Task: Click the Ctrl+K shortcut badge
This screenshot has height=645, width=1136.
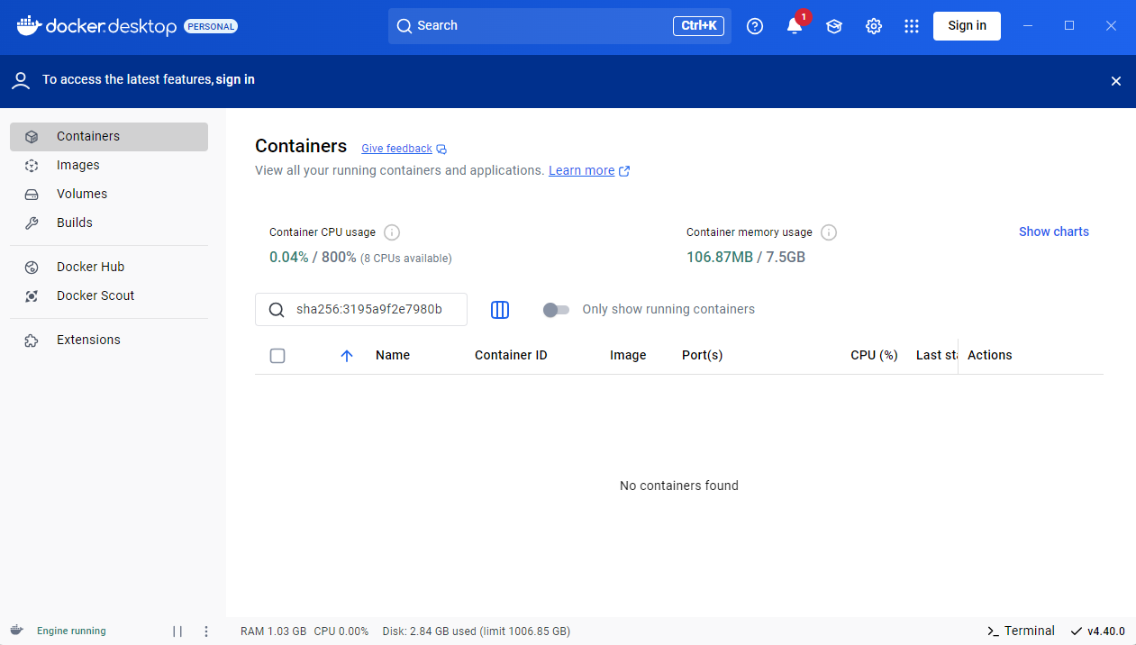Action: tap(698, 26)
